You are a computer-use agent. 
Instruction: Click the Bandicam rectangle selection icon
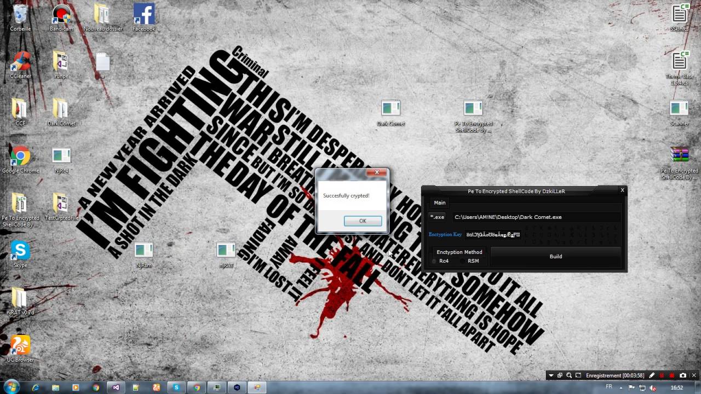[578, 375]
